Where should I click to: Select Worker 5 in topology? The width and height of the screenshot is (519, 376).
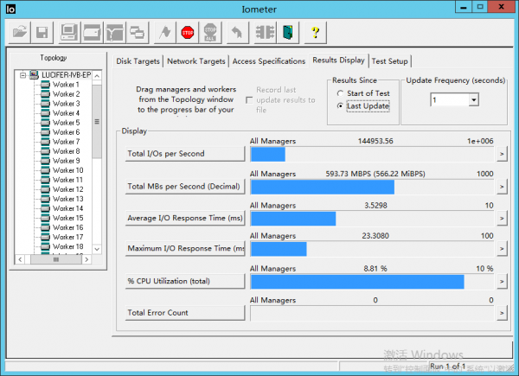(x=66, y=123)
